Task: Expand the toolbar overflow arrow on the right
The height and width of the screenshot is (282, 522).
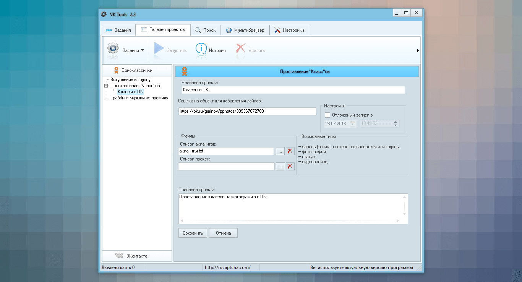Action: pos(418,50)
